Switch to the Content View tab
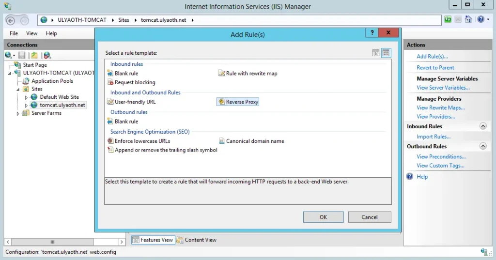 click(x=197, y=240)
